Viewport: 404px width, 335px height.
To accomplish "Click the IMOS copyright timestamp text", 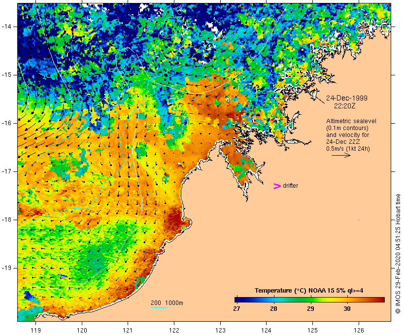I will click(398, 254).
